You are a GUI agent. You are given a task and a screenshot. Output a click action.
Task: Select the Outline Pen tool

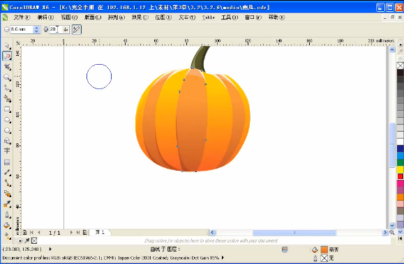[x=7, y=215]
